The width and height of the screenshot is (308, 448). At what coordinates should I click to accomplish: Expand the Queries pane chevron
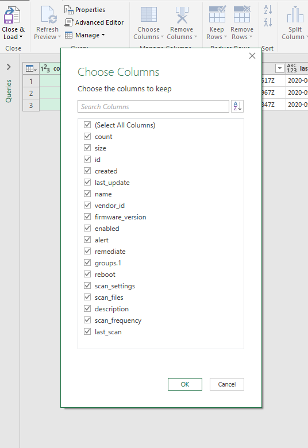tap(9, 67)
